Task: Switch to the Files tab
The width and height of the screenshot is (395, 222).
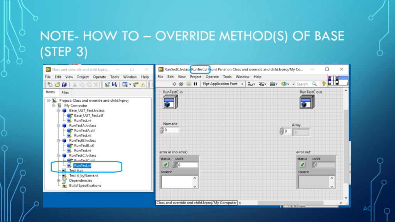Action: 65,92
